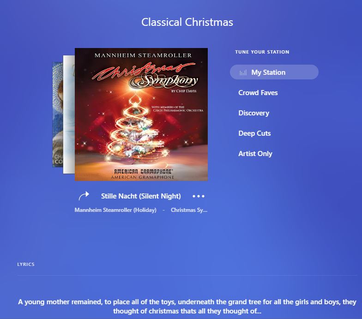Click the Classical Christmas station title

coord(187,22)
